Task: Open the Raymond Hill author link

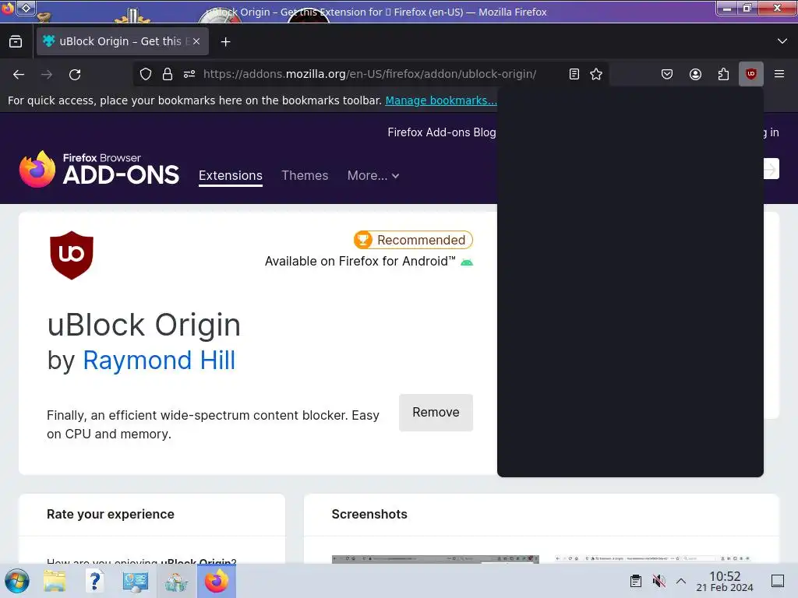Action: click(x=159, y=360)
